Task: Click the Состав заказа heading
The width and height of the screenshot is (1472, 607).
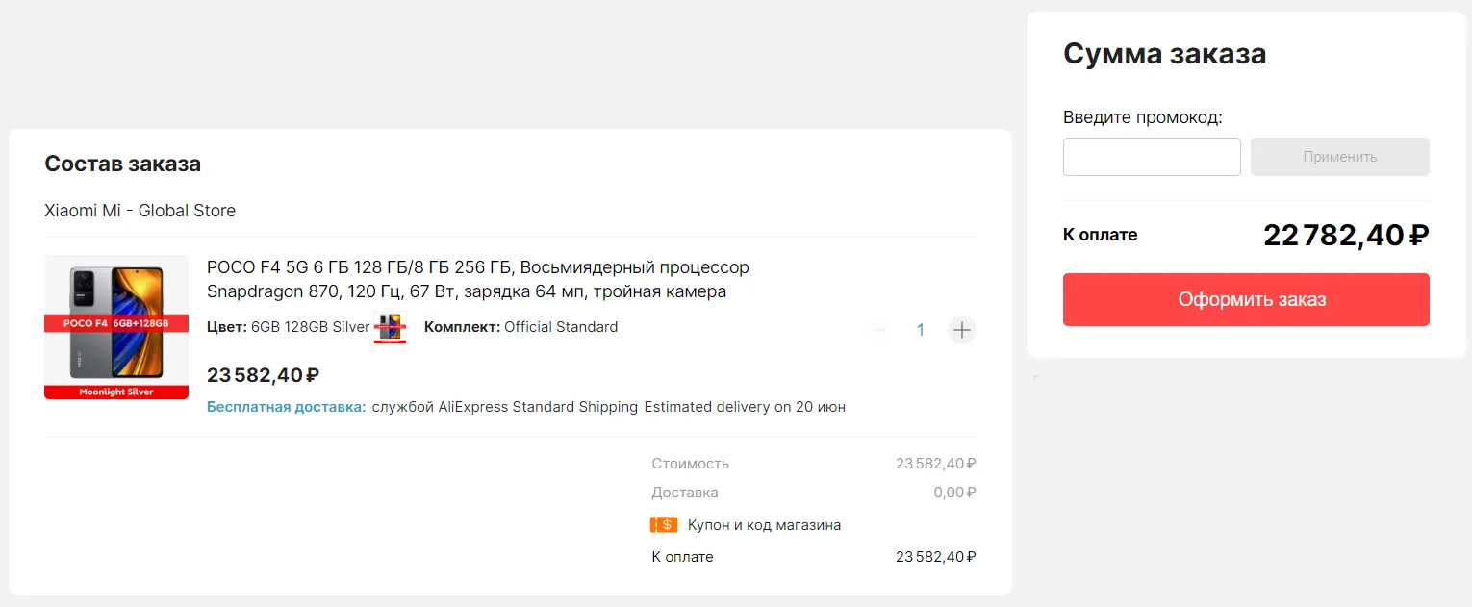Action: pyautogui.click(x=122, y=164)
